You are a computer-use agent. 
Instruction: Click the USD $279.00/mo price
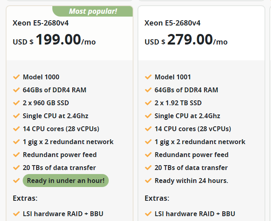(186, 40)
